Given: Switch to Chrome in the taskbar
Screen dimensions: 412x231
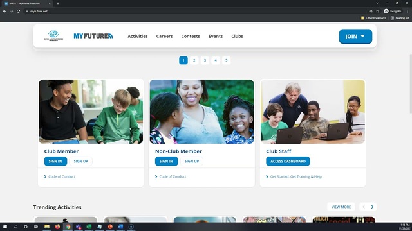Looking at the screenshot, I should click(x=68, y=227).
